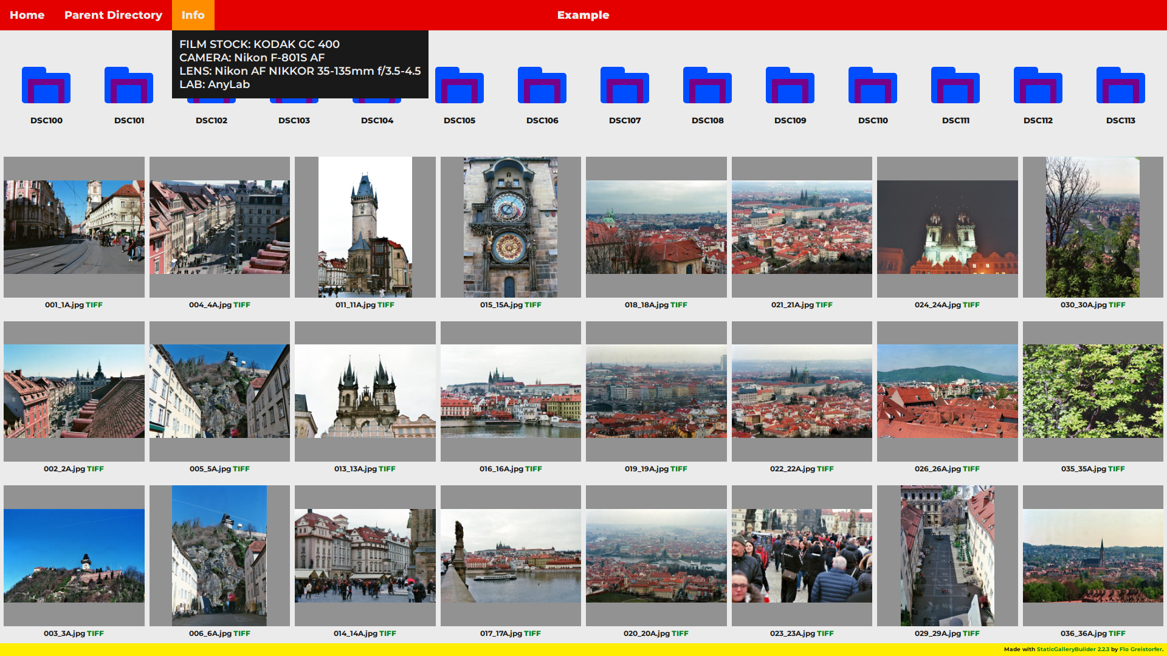Open the crowd photo thumbnail 023_23A.jpg
This screenshot has height=656, width=1167.
[802, 556]
